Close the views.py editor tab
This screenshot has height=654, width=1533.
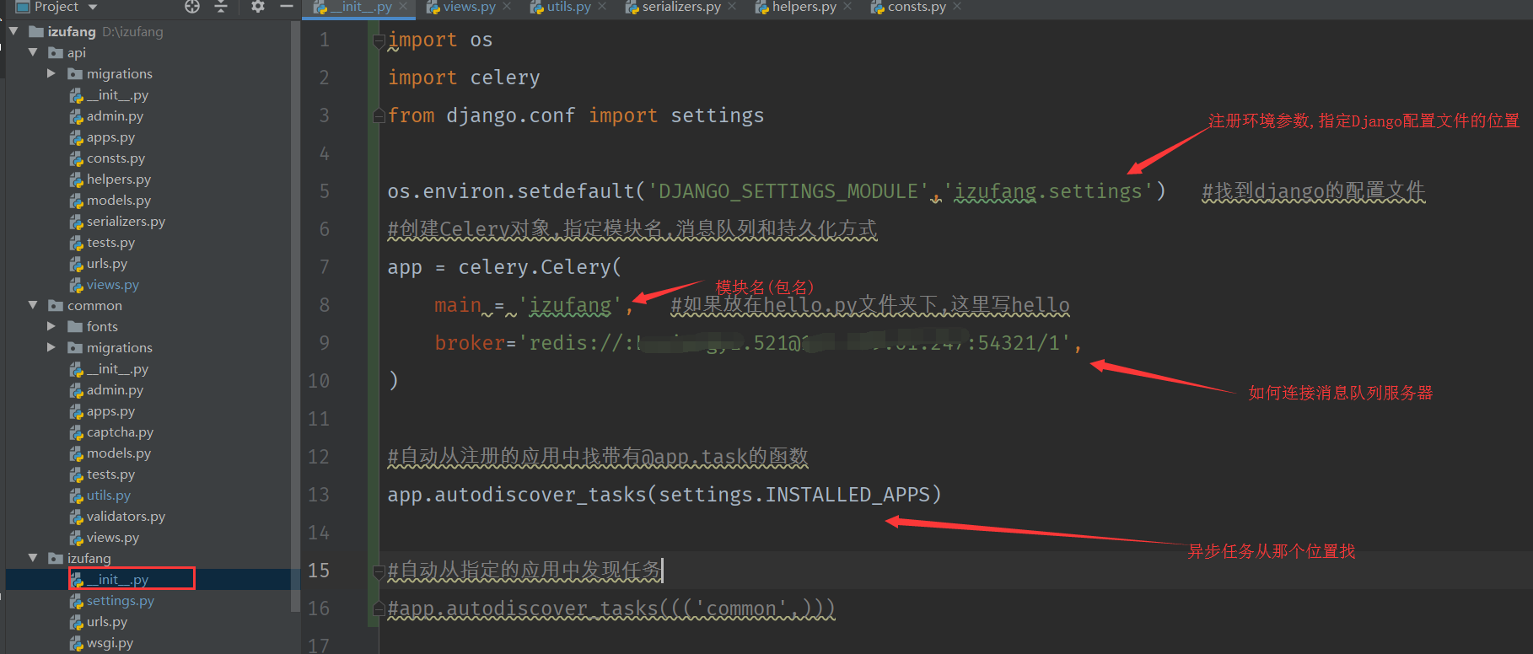pos(507,7)
